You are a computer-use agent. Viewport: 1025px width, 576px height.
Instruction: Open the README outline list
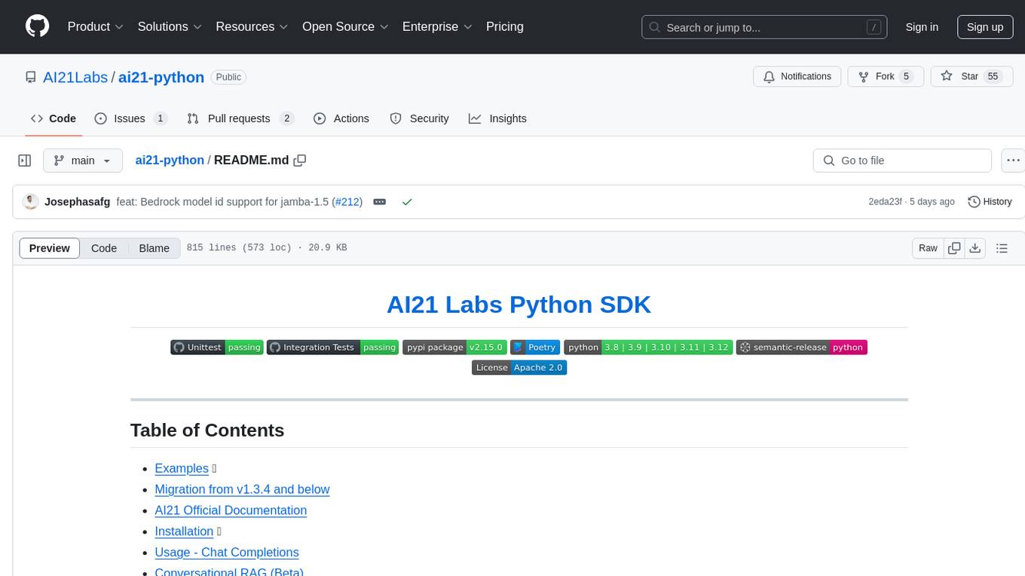(1002, 248)
